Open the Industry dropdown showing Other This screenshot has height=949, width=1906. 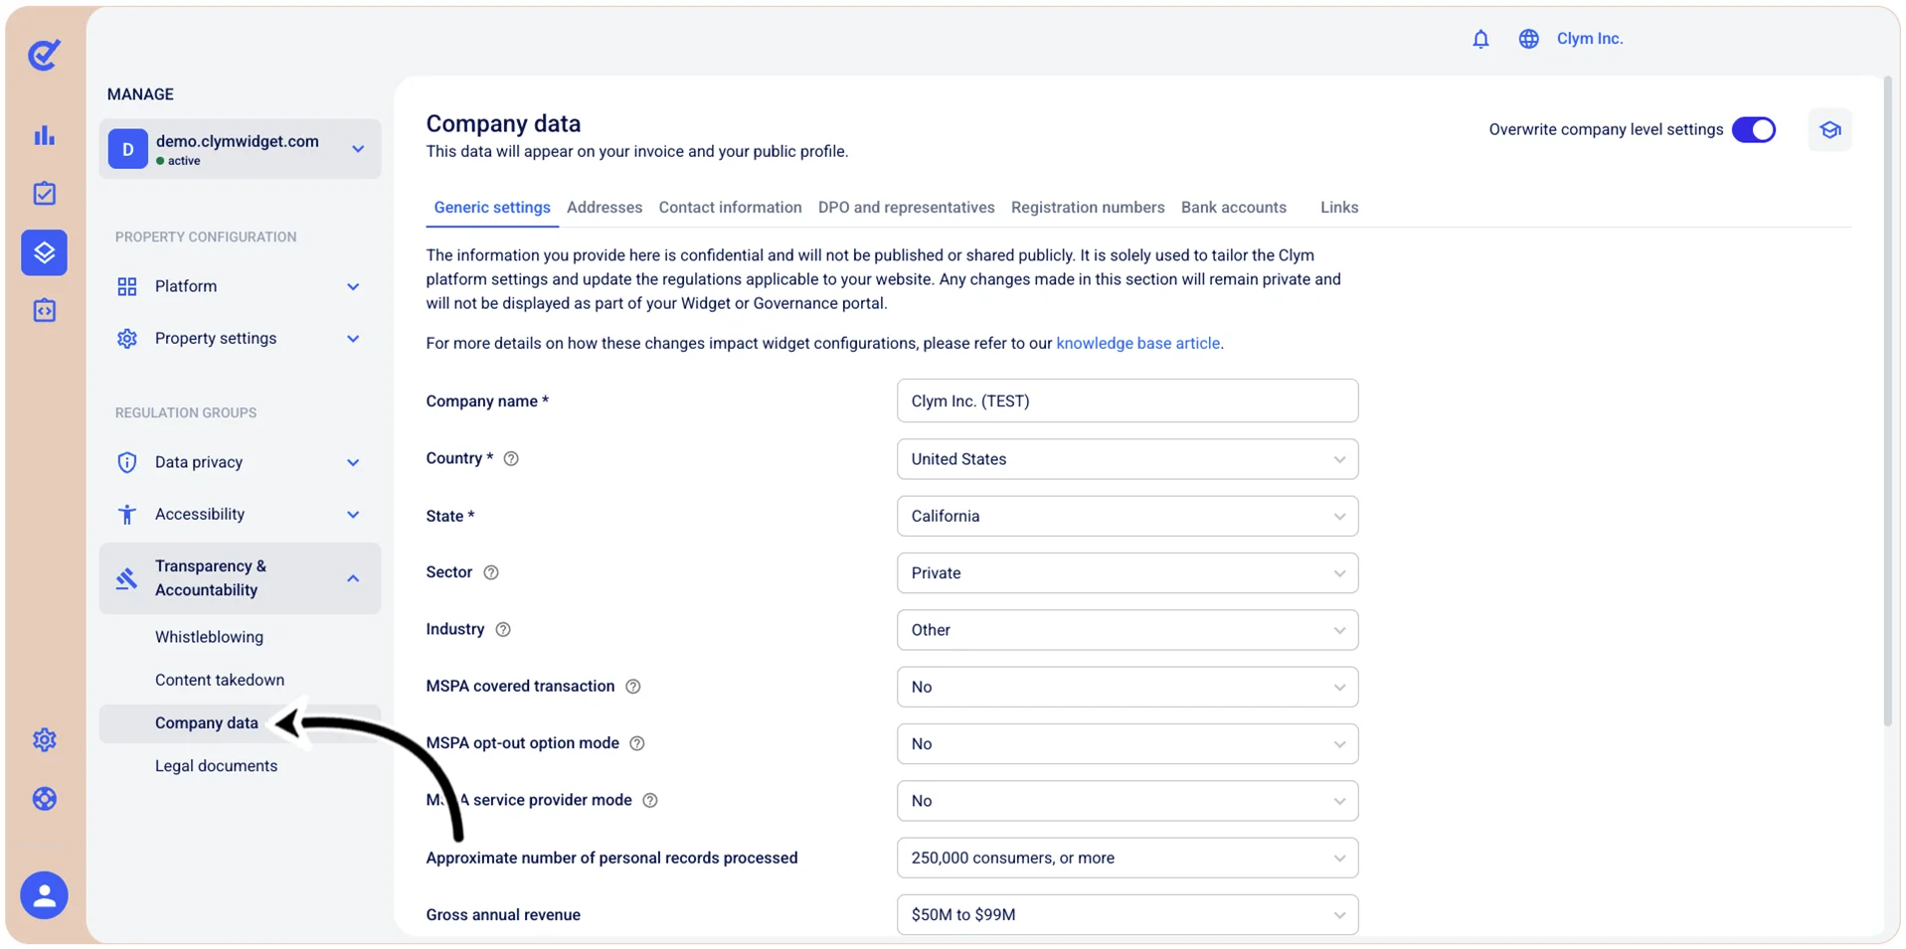point(1127,630)
